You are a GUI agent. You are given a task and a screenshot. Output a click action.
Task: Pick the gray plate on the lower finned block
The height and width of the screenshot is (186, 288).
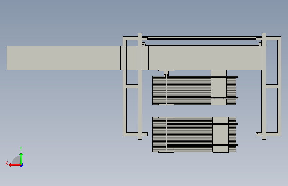pyautogui.click(x=221, y=135)
